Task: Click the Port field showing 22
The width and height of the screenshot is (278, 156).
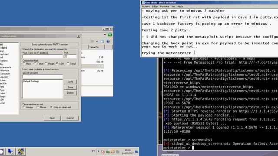Action: coord(70,56)
